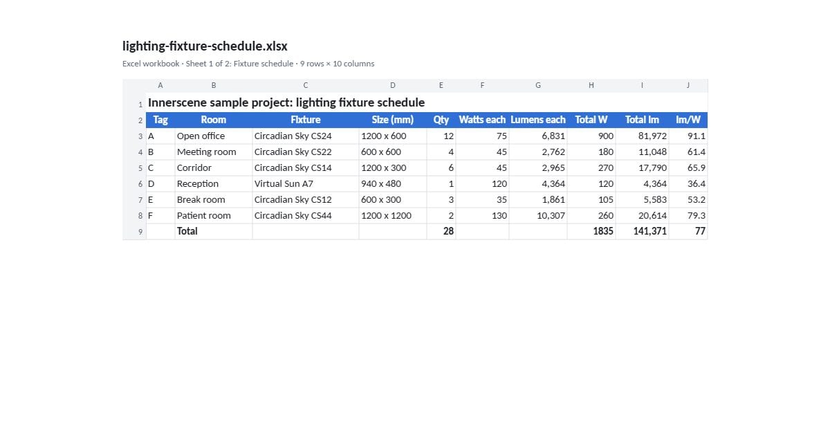Image resolution: width=830 pixels, height=436 pixels.
Task: Click the 'Lumens each' header cell
Action: click(x=538, y=120)
